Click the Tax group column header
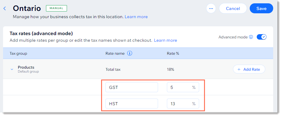Screen dimensions: 282x117 pos(18,54)
